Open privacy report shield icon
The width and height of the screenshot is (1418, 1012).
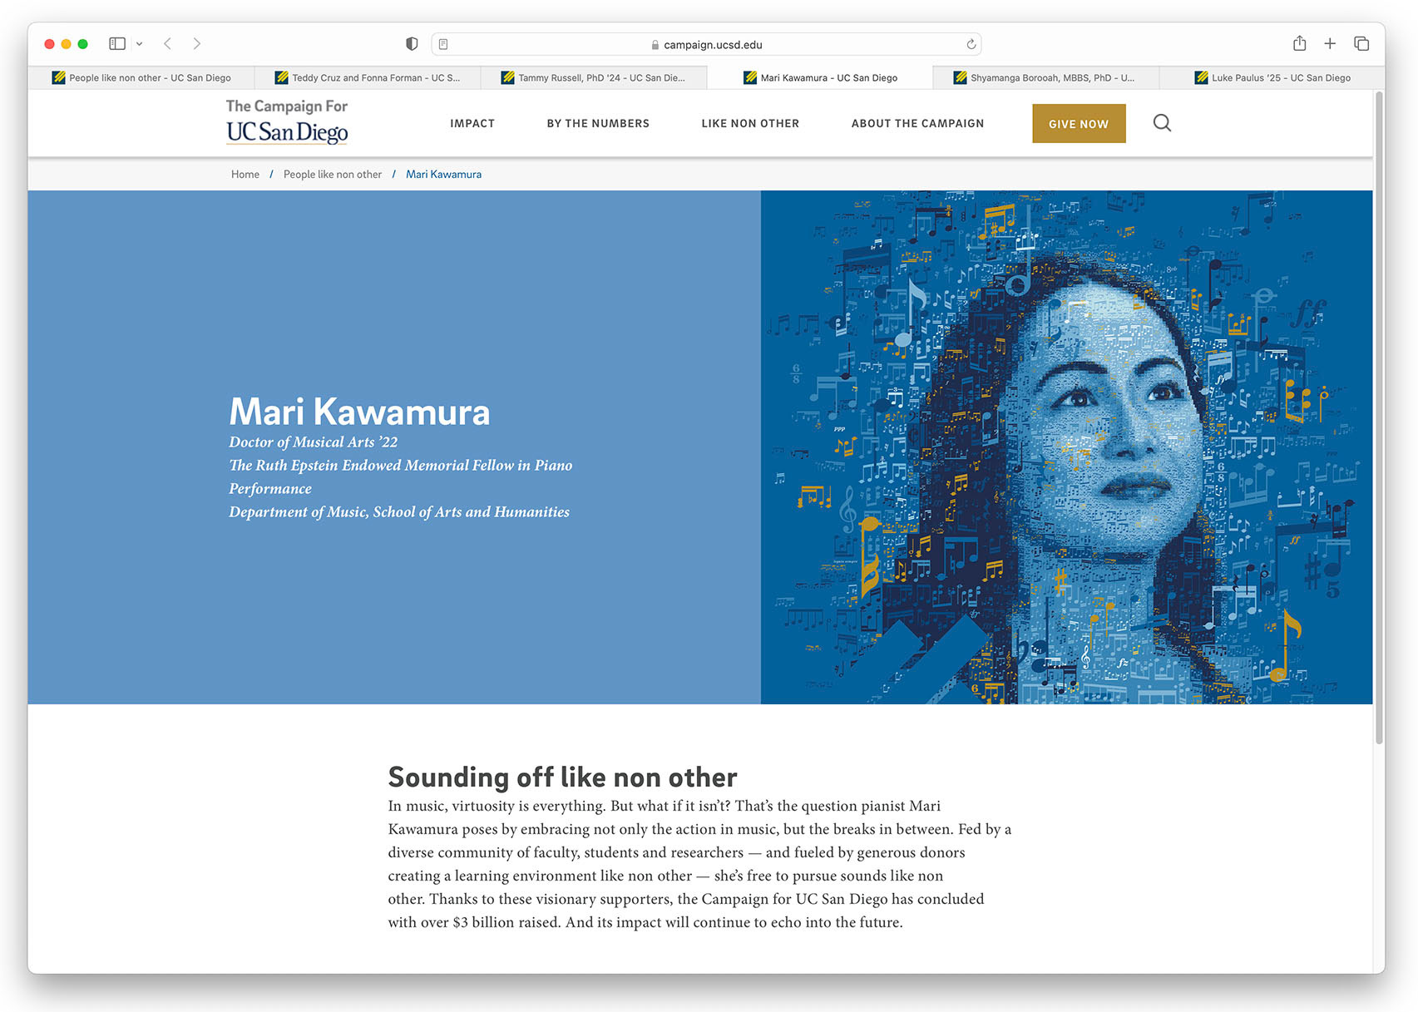tap(412, 44)
